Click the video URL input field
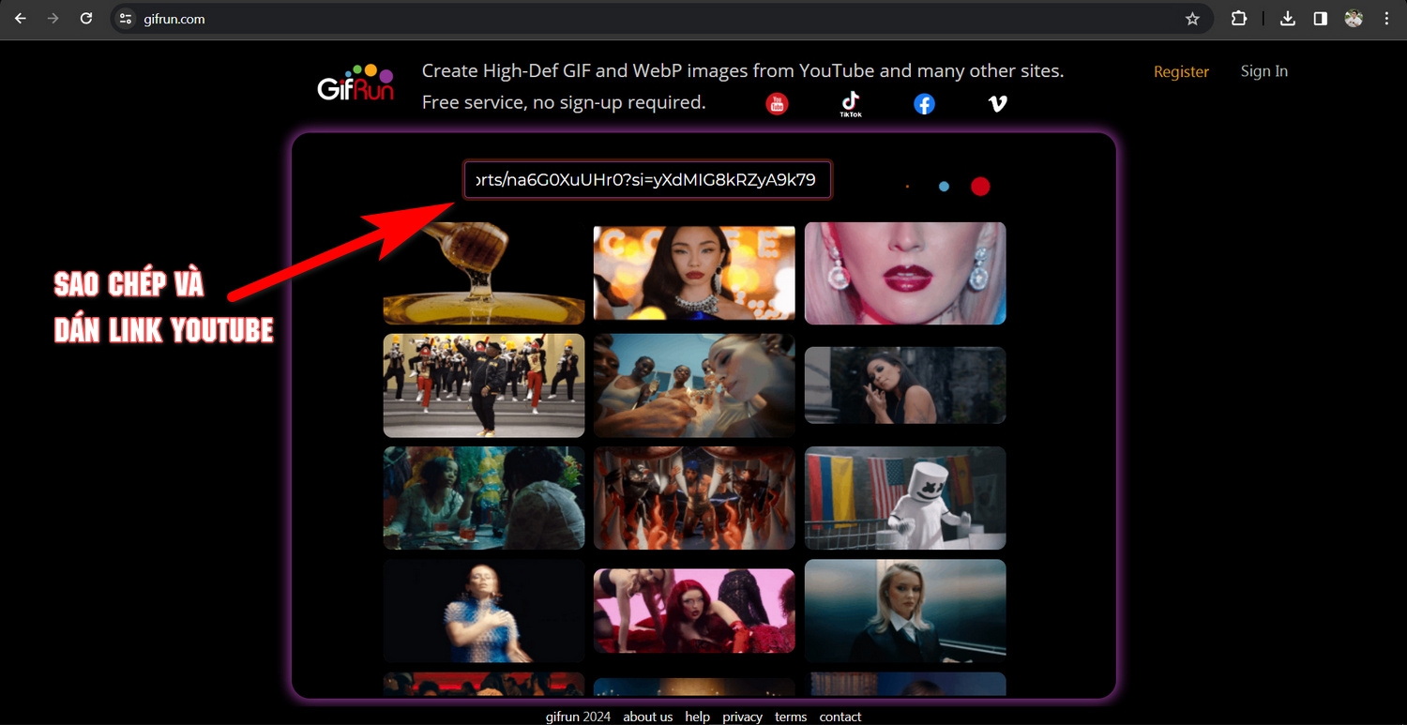Image resolution: width=1407 pixels, height=725 pixels. [647, 180]
